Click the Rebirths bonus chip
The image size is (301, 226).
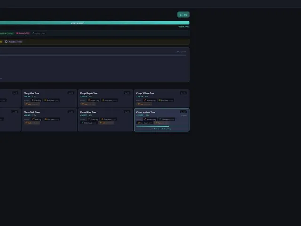click(13, 42)
